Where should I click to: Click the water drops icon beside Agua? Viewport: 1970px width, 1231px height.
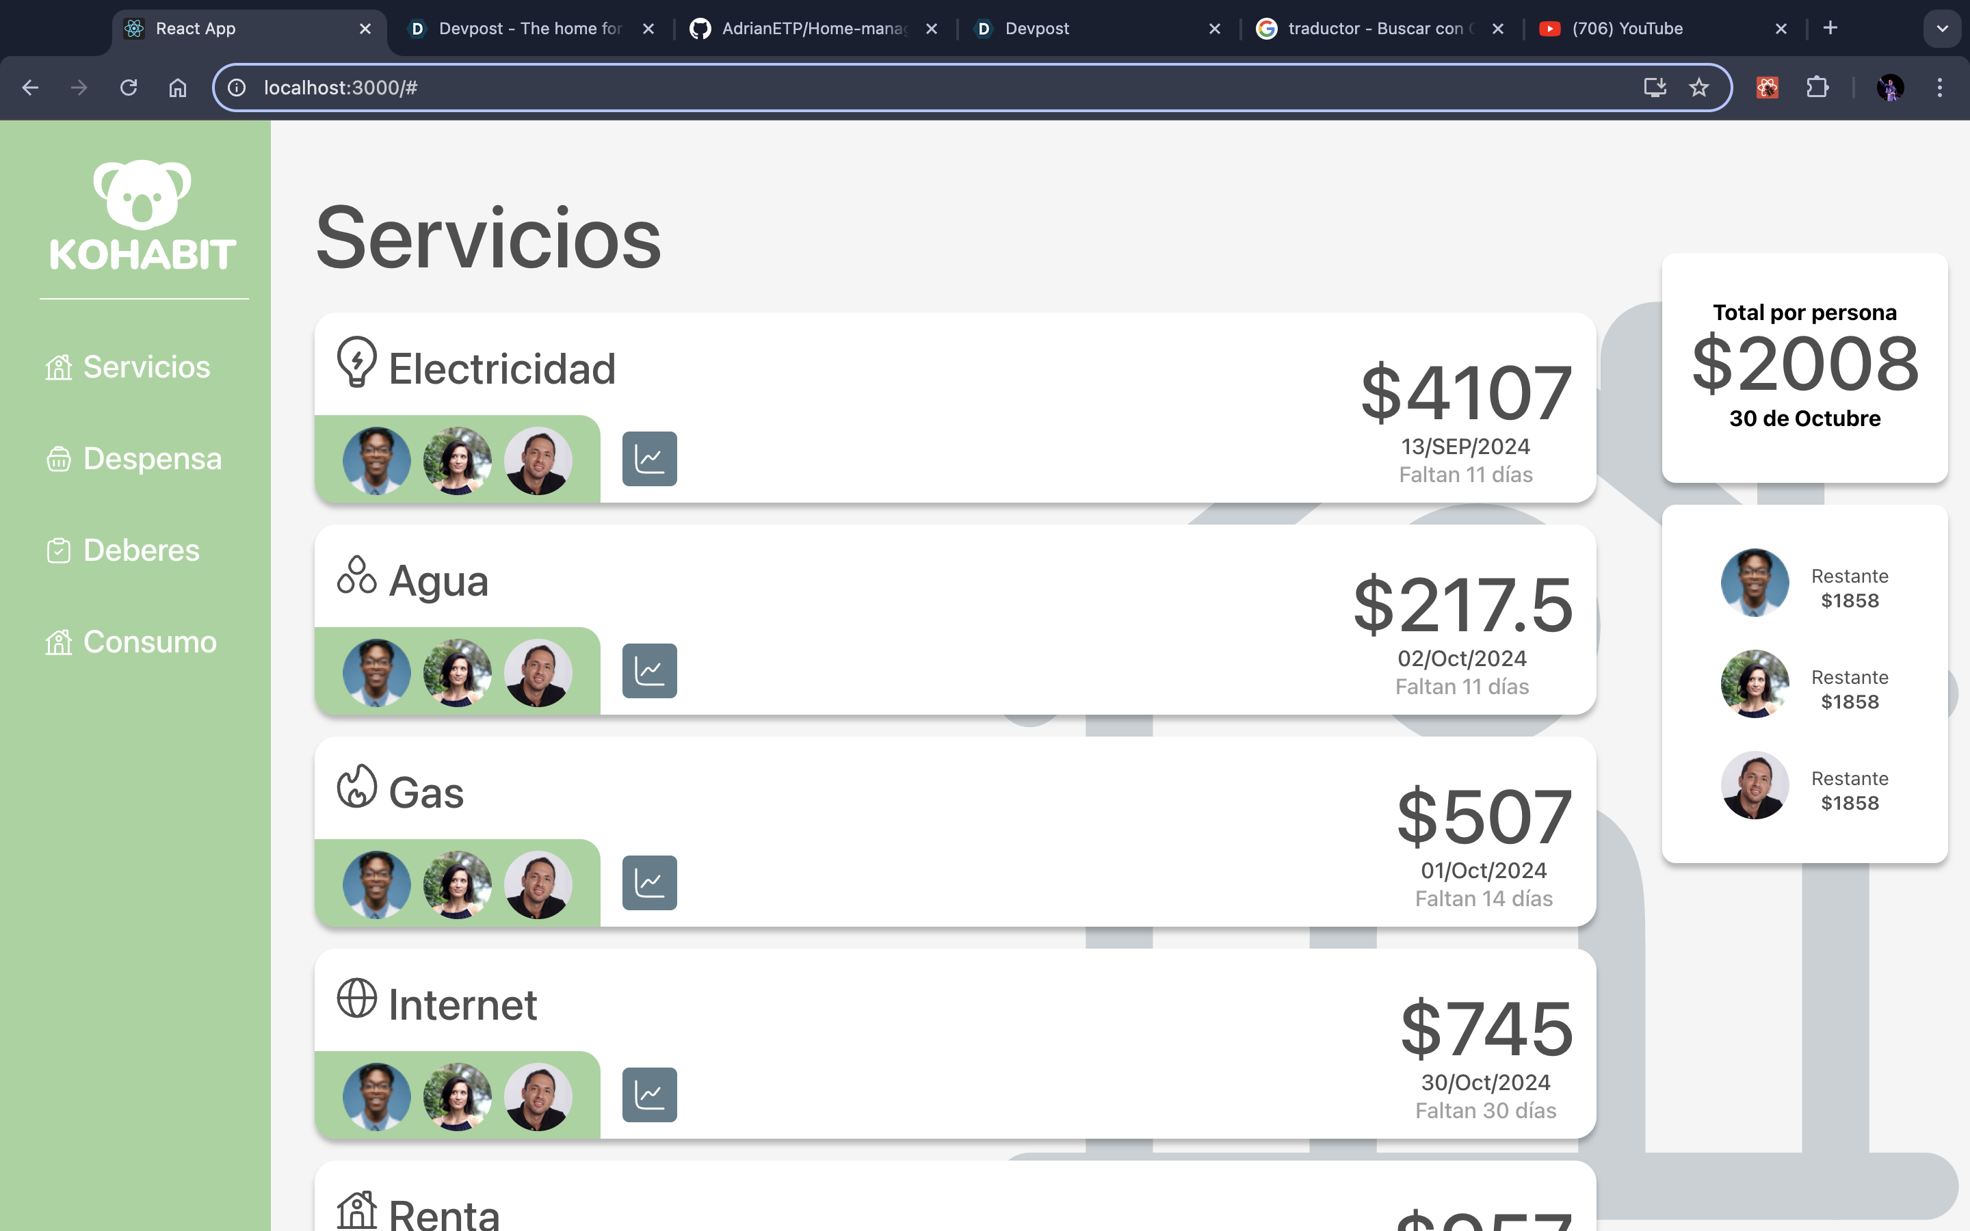click(x=356, y=576)
